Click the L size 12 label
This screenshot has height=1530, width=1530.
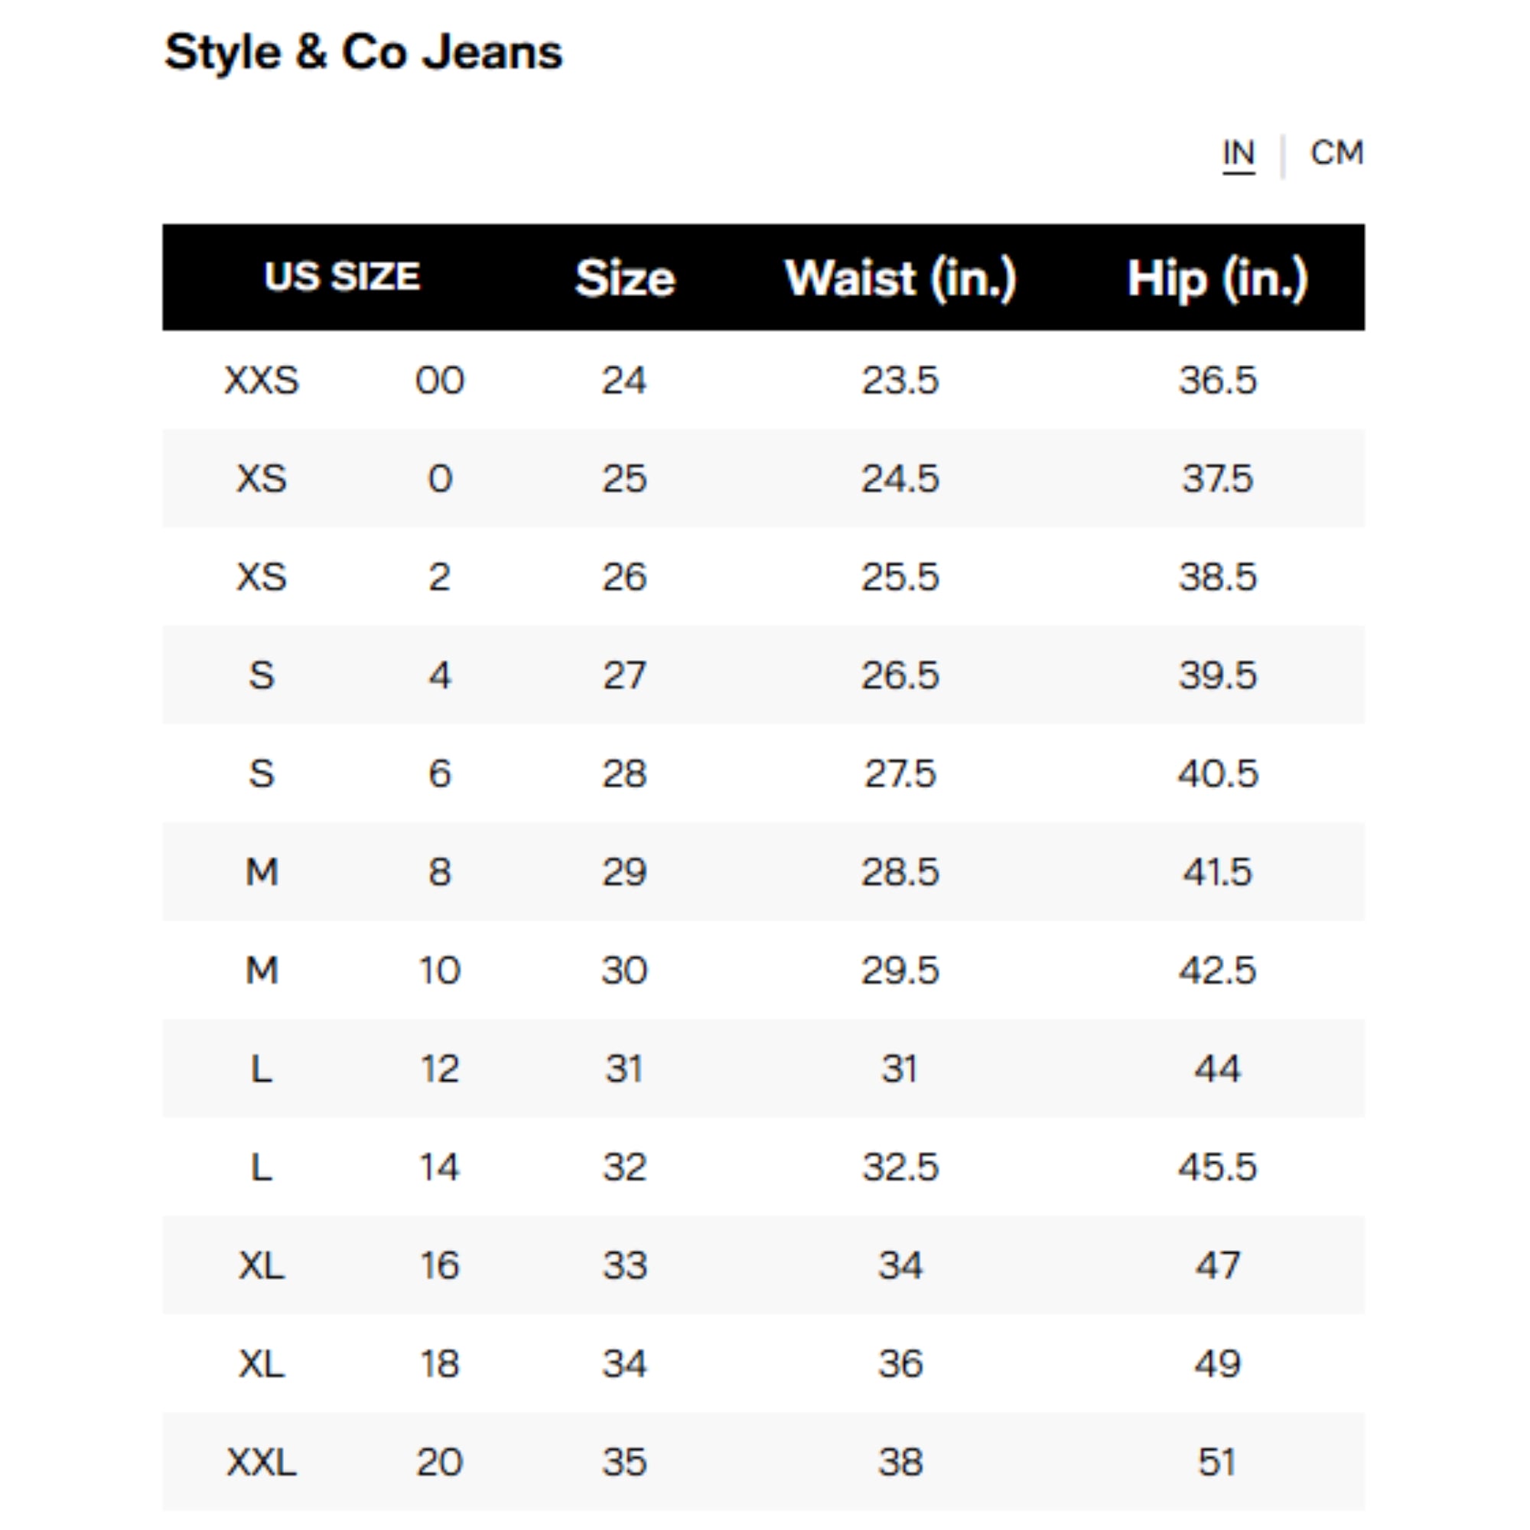tap(265, 1068)
